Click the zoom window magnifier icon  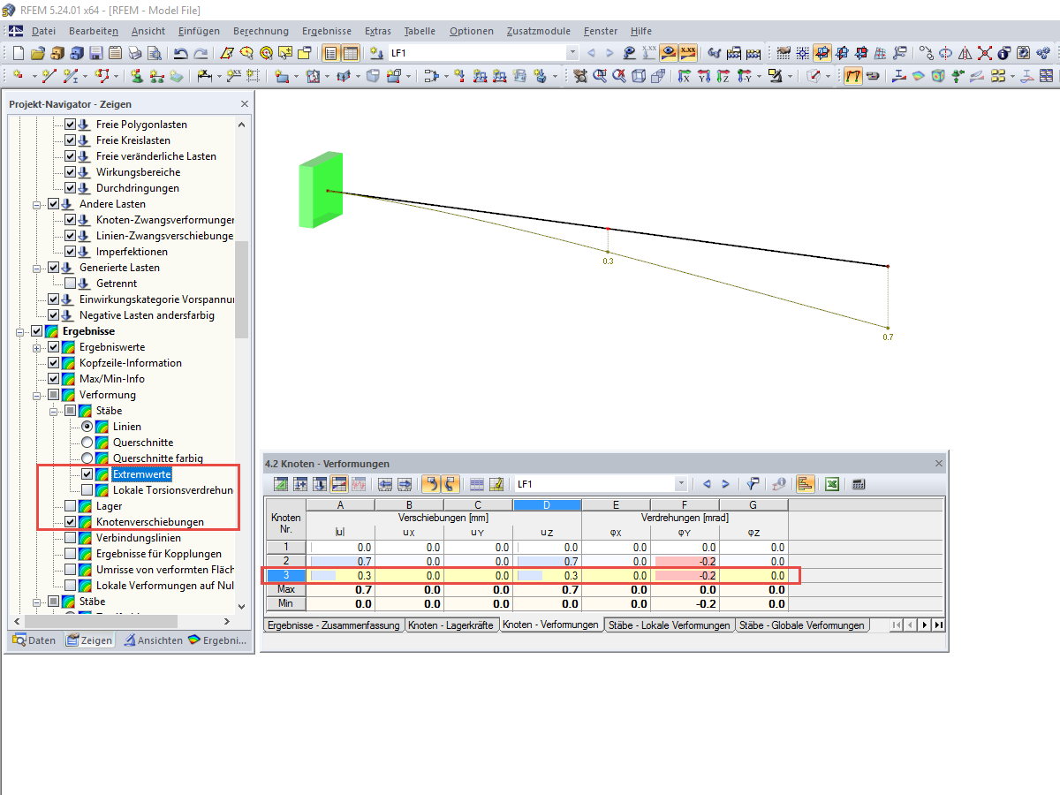pyautogui.click(x=600, y=76)
